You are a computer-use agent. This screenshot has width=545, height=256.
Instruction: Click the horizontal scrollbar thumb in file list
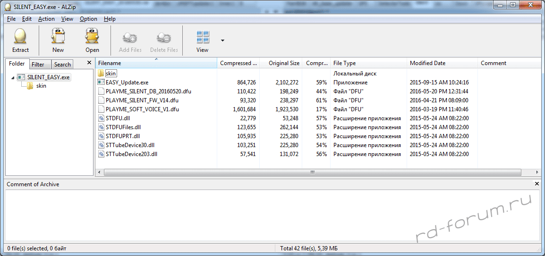tap(313, 172)
